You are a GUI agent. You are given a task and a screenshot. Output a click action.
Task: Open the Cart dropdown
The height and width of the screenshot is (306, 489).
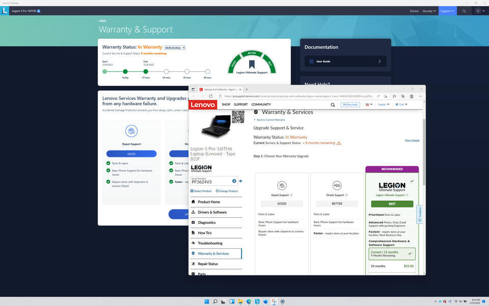pos(401,105)
